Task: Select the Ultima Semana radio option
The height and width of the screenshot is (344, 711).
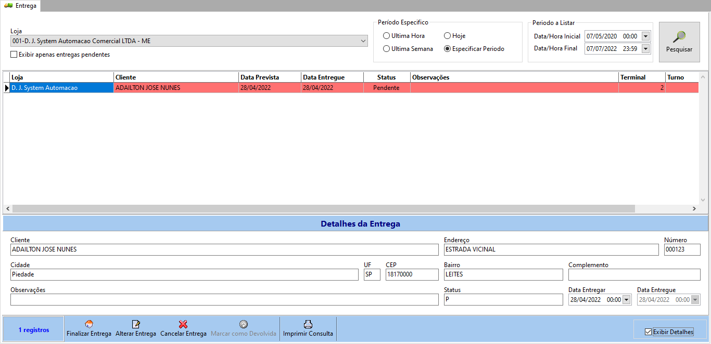Action: (x=386, y=49)
